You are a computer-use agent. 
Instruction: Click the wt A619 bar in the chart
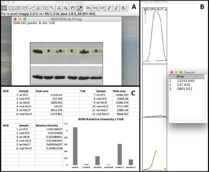click(97, 161)
